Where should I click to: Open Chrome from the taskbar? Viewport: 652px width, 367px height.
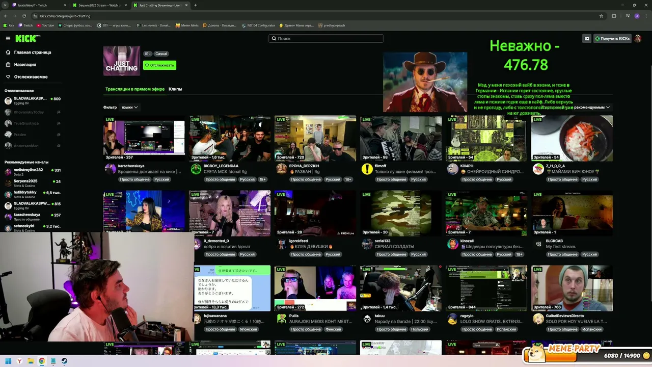tap(42, 361)
